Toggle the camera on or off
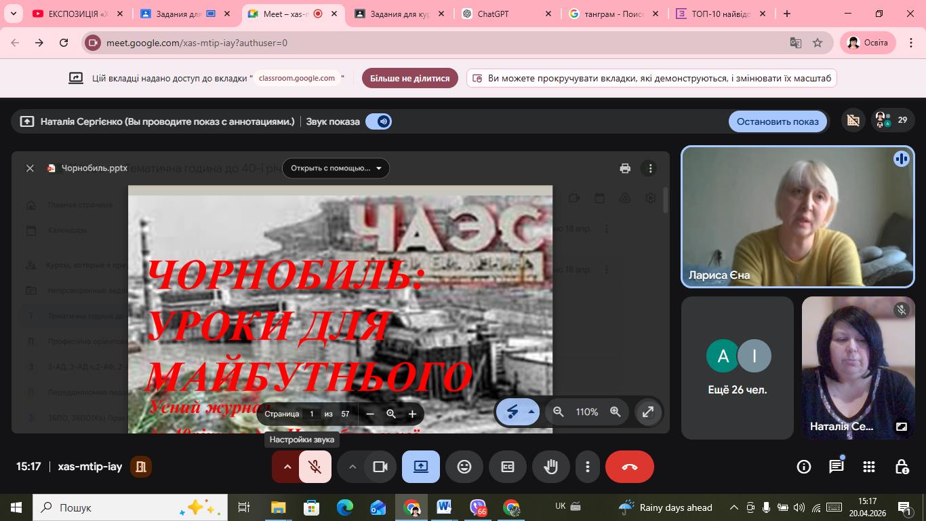Image resolution: width=926 pixels, height=521 pixels. [380, 467]
